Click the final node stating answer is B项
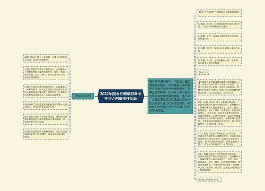 coord(209,179)
